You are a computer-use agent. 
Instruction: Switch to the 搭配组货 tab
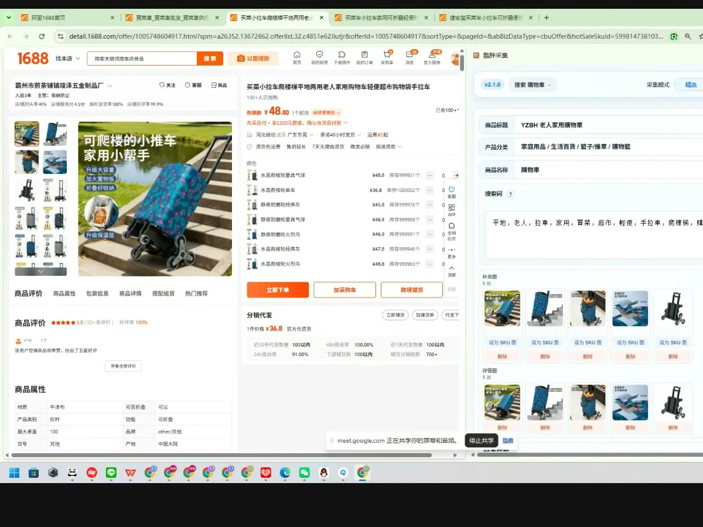163,293
